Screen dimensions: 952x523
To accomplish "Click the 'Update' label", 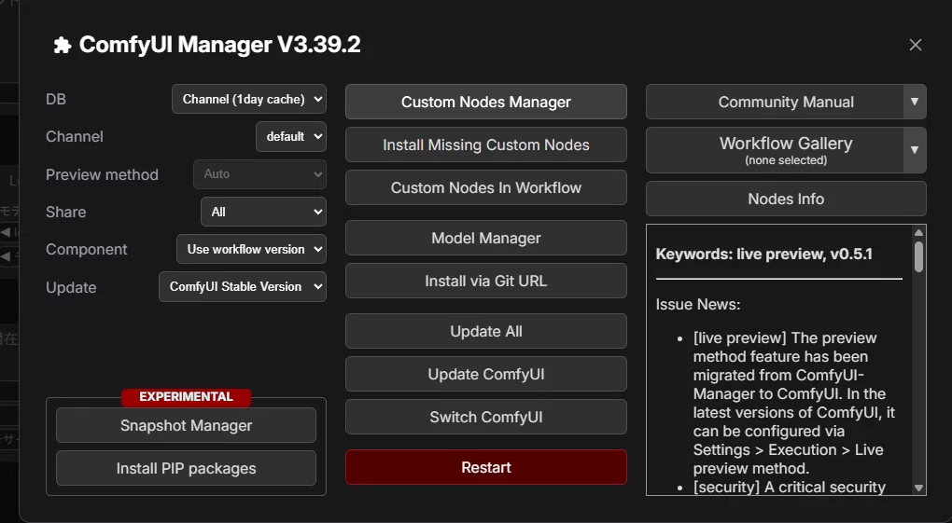I will pos(71,287).
